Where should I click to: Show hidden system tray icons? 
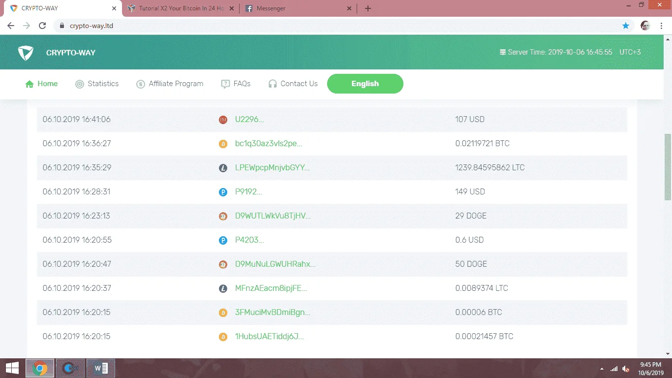pos(602,369)
